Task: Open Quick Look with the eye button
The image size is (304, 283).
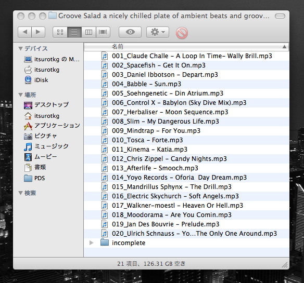Action: (x=130, y=32)
